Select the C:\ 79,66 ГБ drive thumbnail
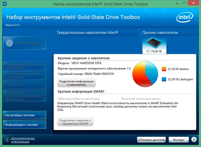 click(x=154, y=46)
